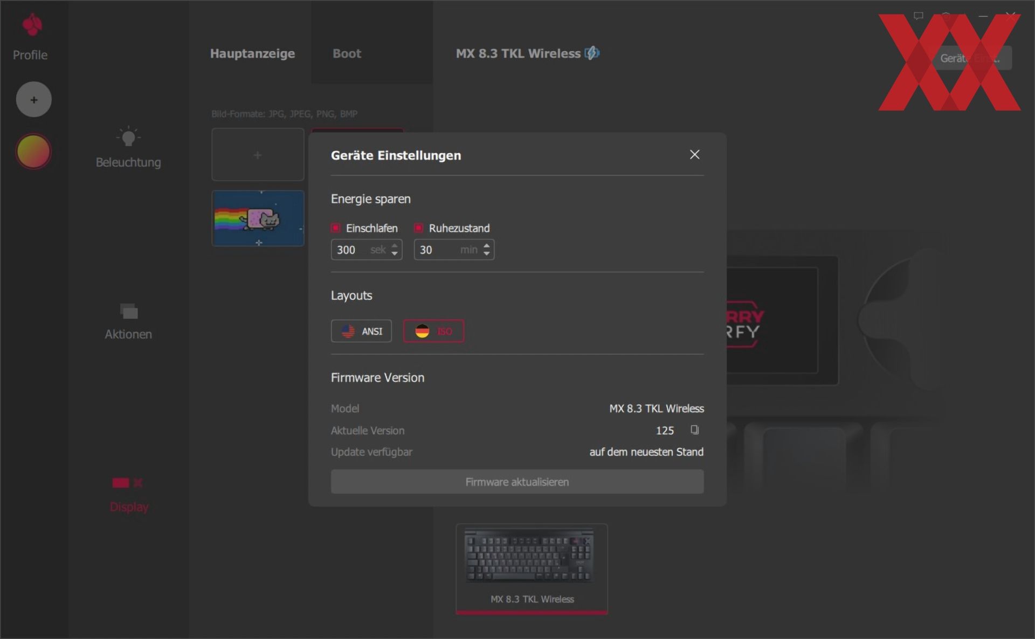Toggle the Ruhezustand checkbox
Screen dimensions: 1035x639
(419, 228)
